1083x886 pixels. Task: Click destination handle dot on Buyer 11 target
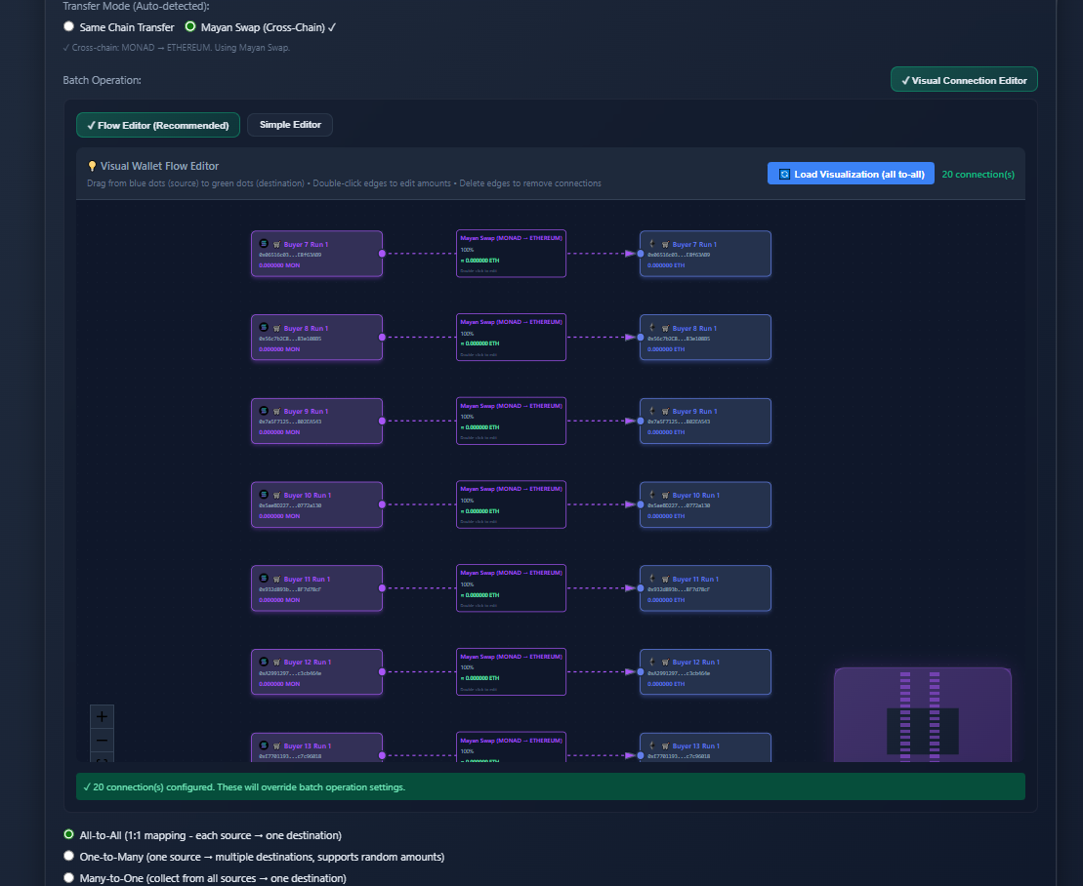641,588
